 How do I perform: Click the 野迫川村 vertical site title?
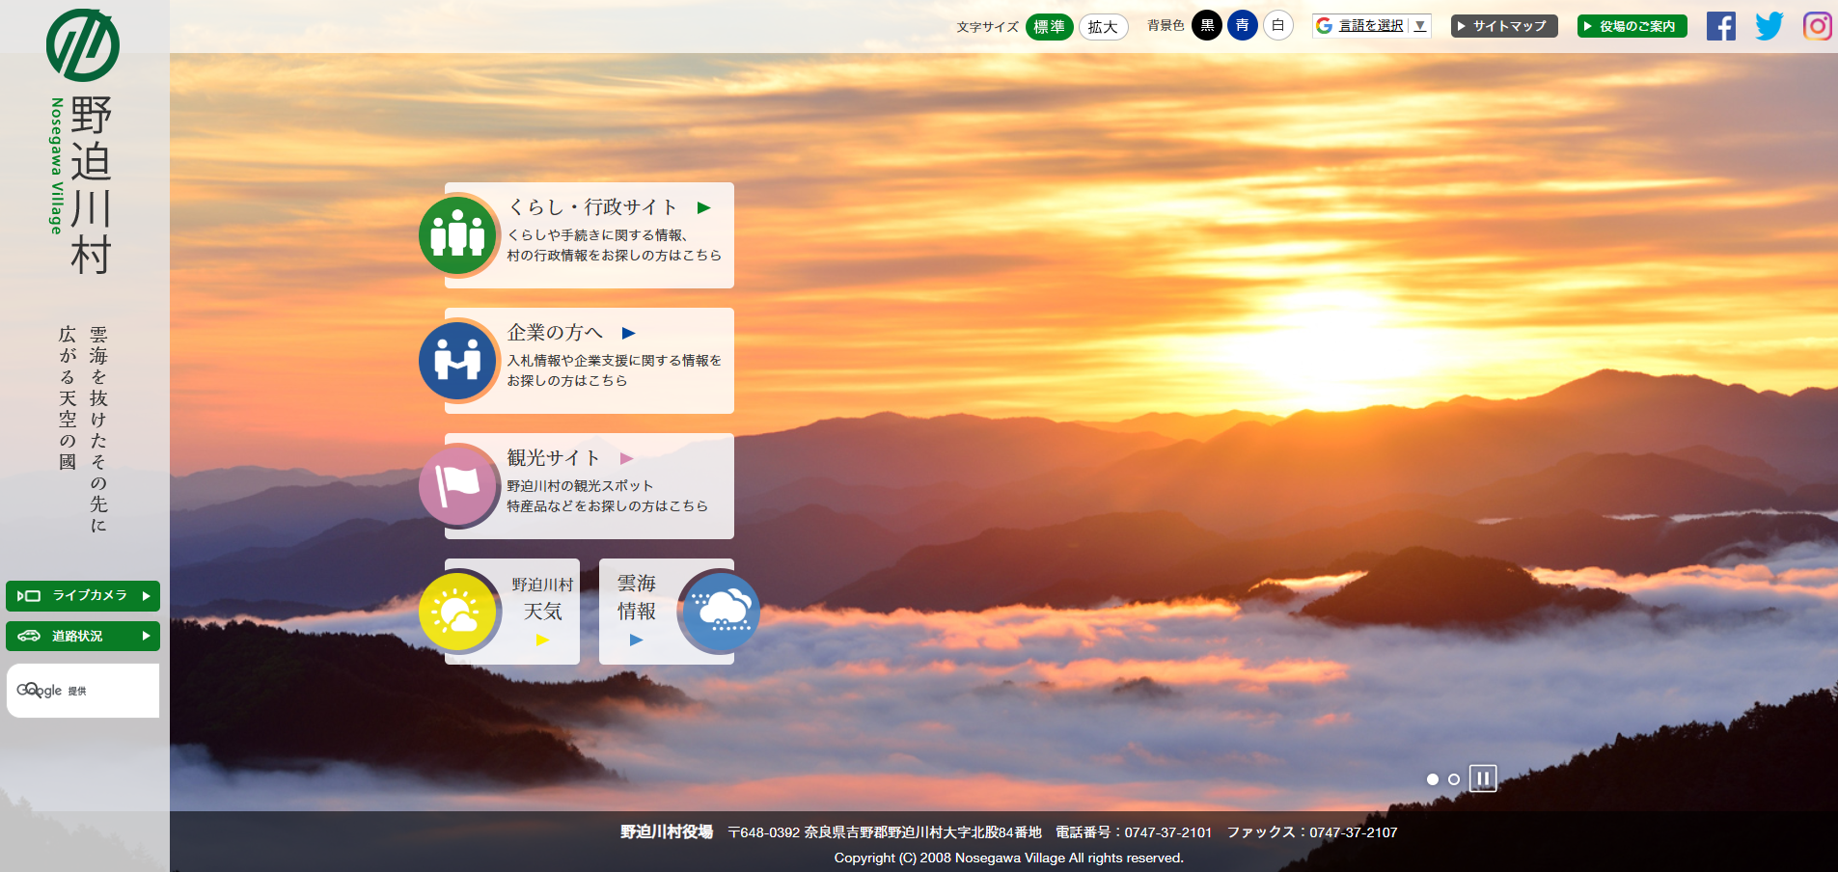click(x=91, y=185)
